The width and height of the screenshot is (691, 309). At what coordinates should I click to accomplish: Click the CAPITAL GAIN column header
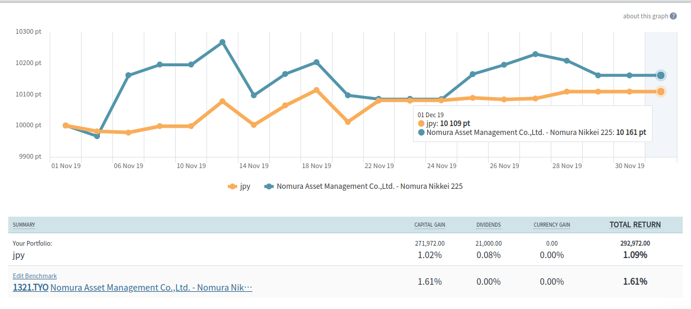click(x=430, y=225)
